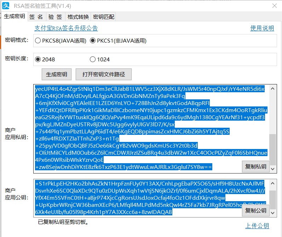Switch to the 生成密钥 tab
The image size is (282, 237).
[x=15, y=16]
